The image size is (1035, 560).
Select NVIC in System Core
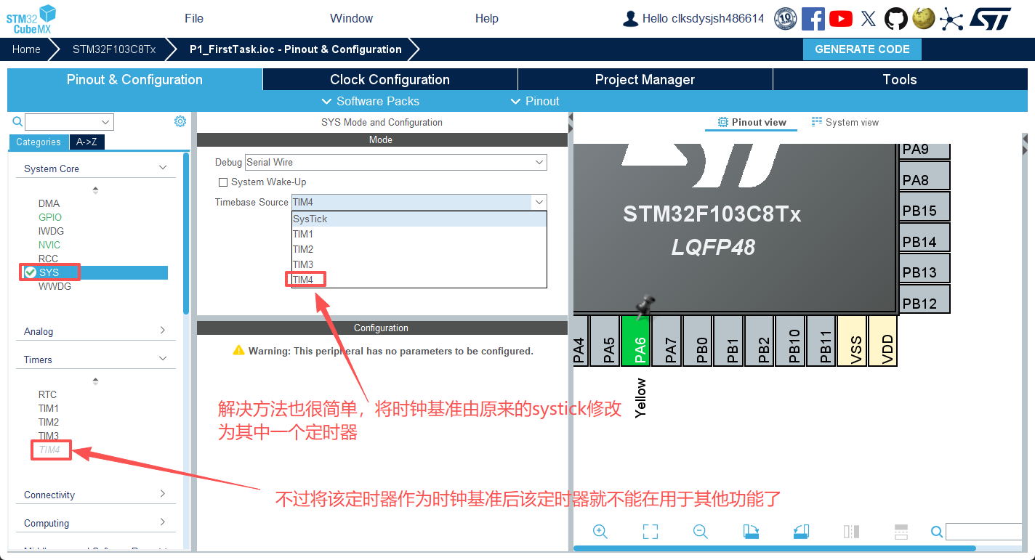(x=49, y=245)
